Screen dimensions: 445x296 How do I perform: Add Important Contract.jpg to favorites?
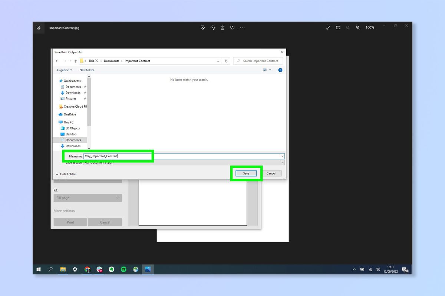(x=232, y=27)
